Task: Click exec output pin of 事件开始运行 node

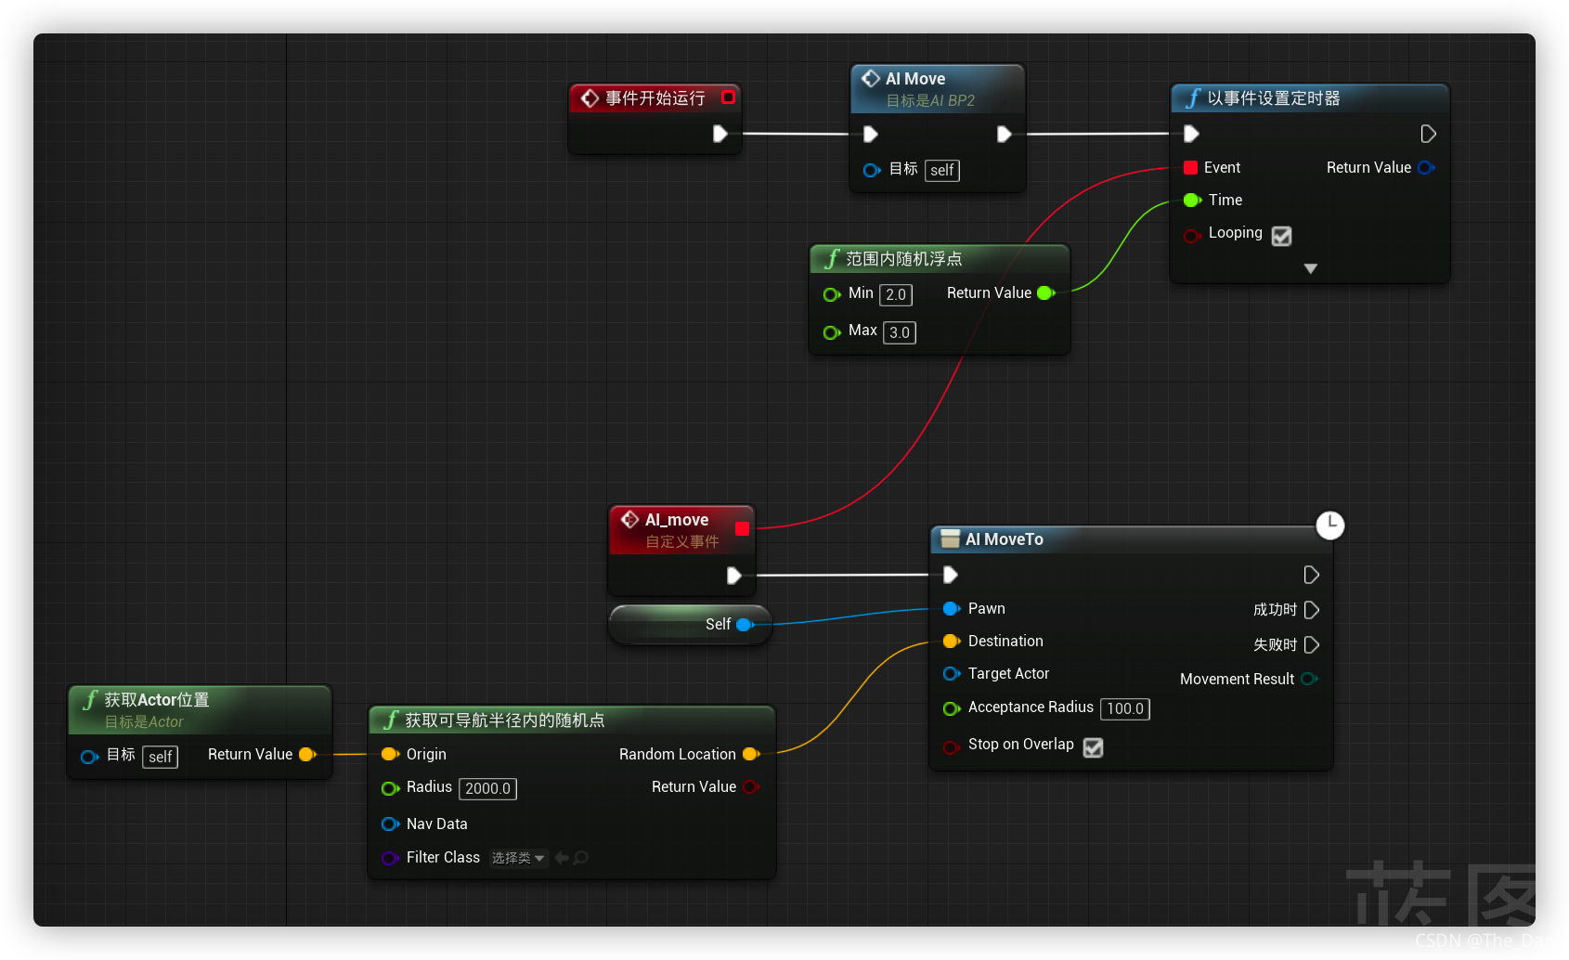Action: click(x=720, y=134)
